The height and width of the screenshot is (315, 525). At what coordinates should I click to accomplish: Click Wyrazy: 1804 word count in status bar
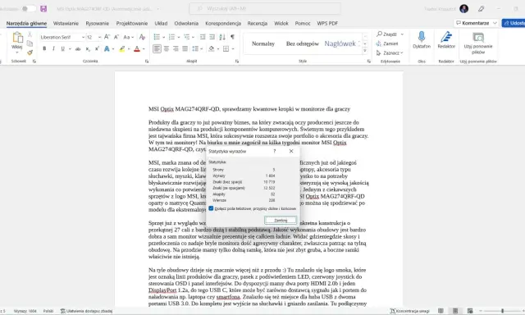25,311
